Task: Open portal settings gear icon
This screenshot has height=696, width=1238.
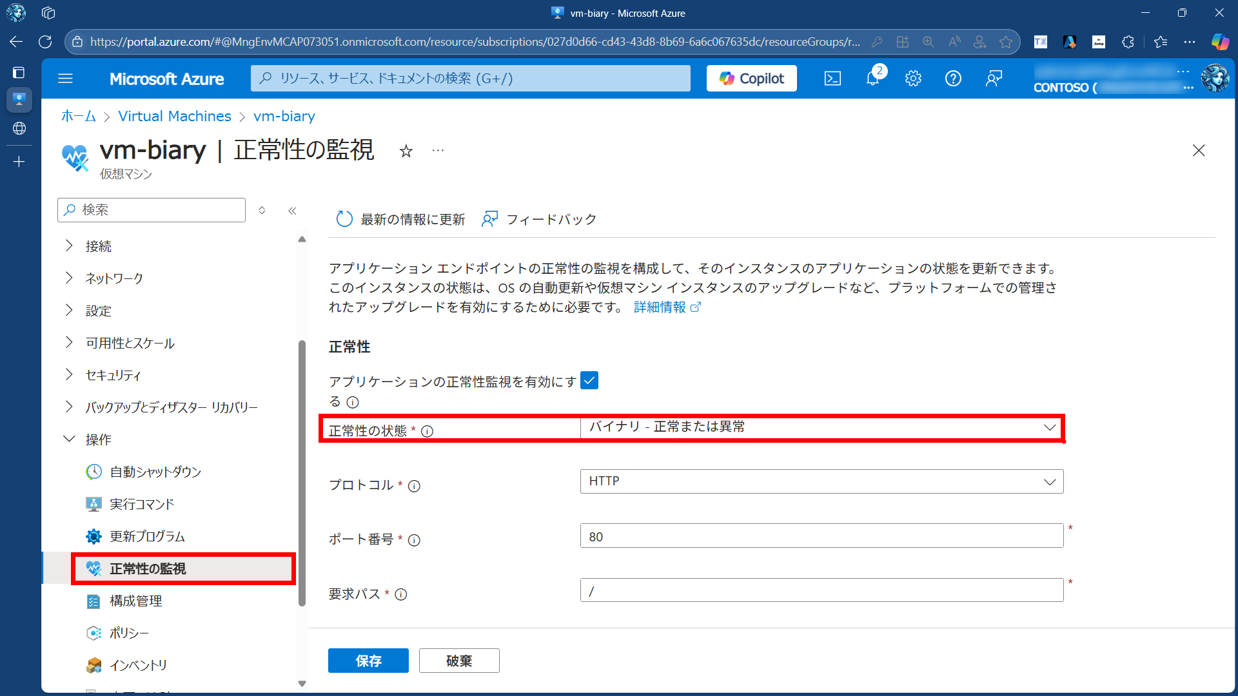Action: coord(913,79)
